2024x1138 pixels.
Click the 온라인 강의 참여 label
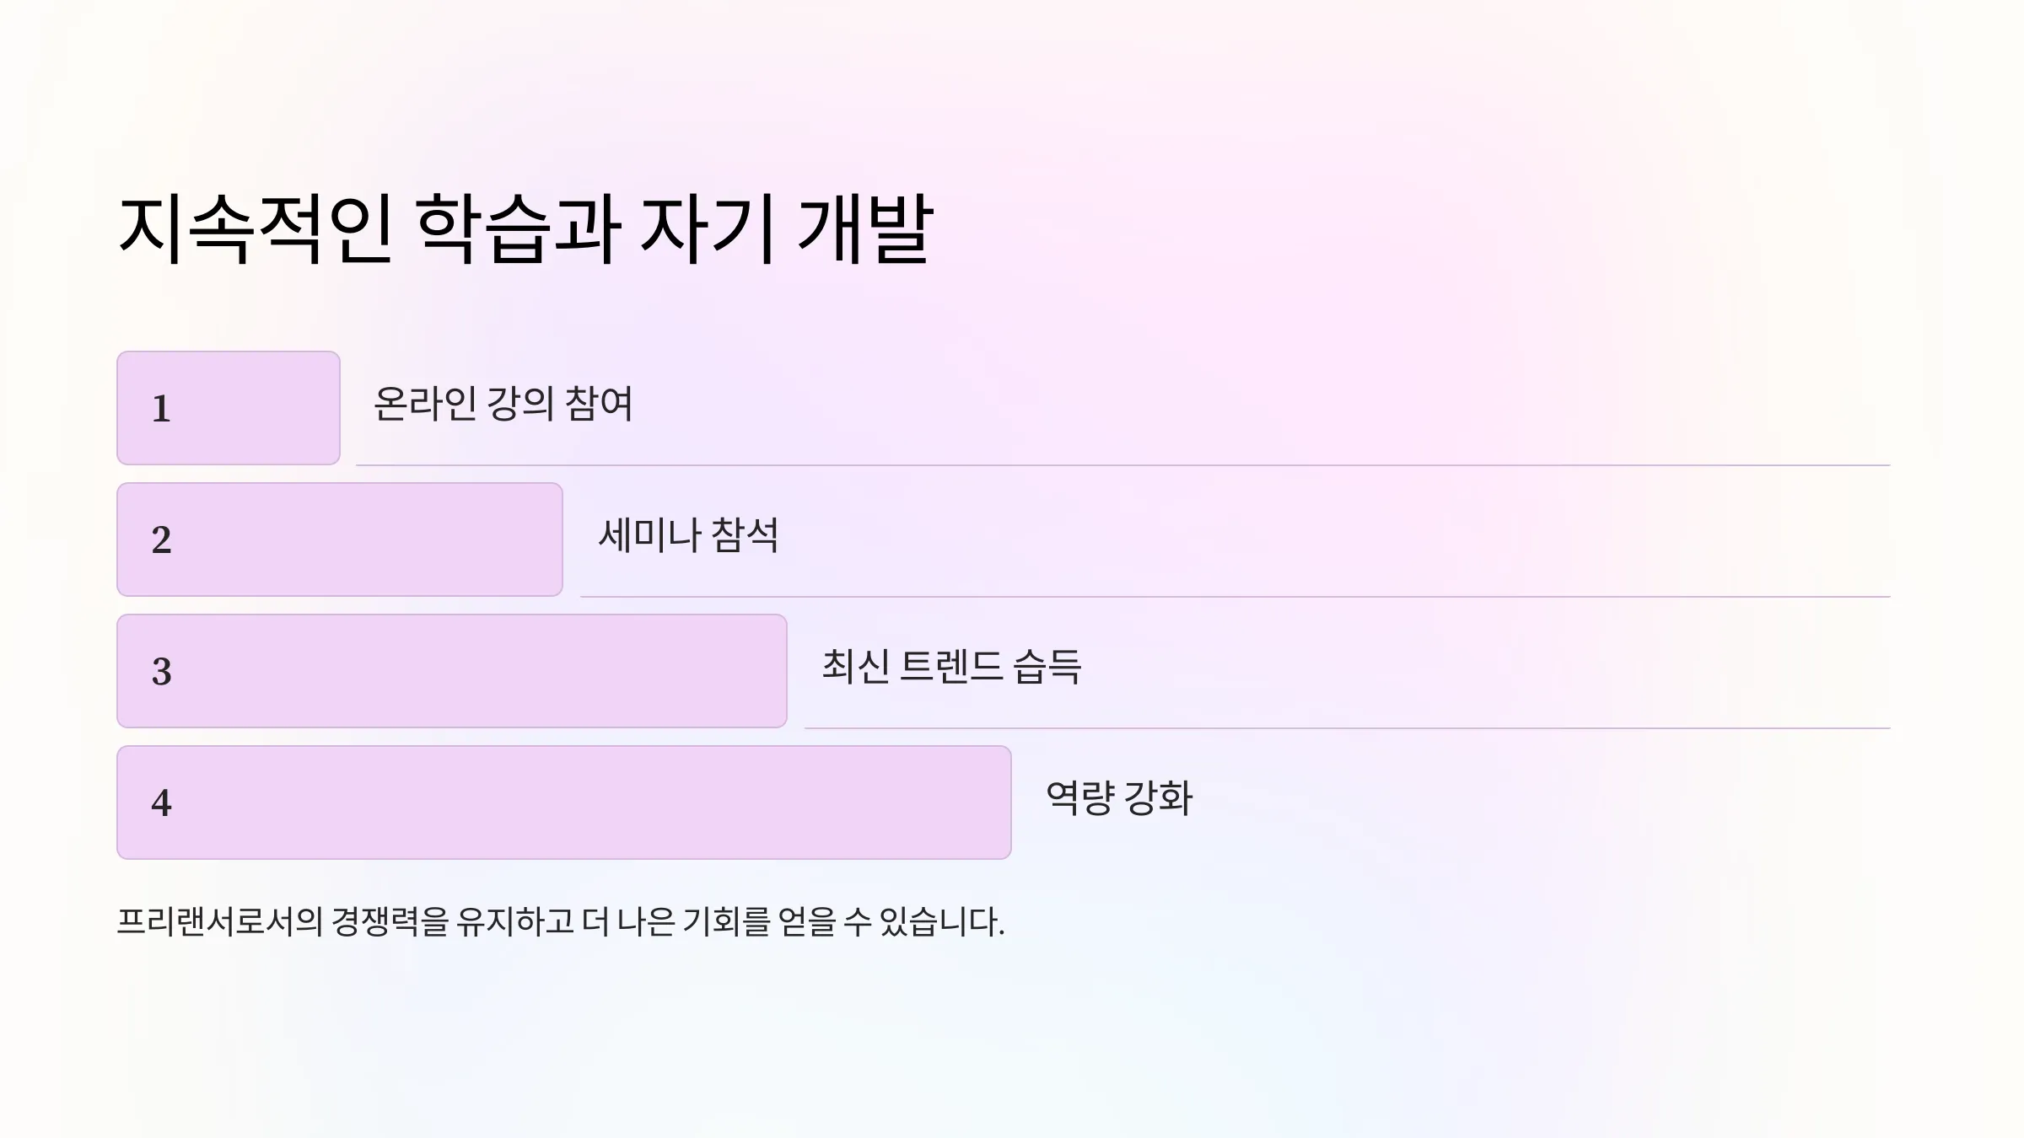pyautogui.click(x=503, y=404)
